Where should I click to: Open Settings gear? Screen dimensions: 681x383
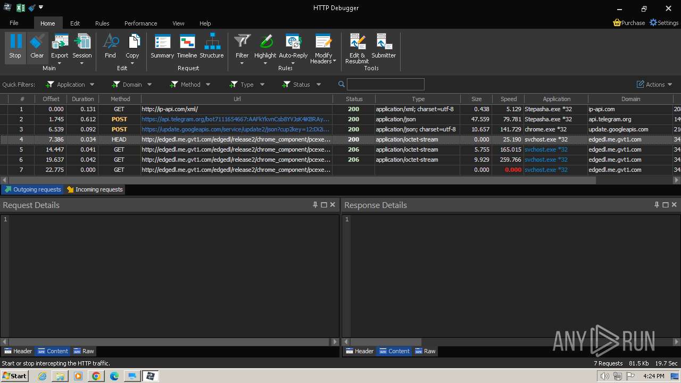pyautogui.click(x=653, y=23)
